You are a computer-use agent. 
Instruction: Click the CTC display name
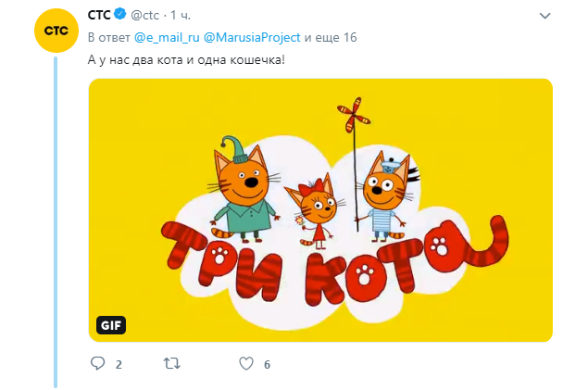point(99,17)
